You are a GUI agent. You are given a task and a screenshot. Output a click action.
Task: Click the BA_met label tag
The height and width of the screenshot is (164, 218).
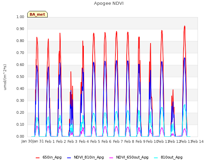(37, 14)
